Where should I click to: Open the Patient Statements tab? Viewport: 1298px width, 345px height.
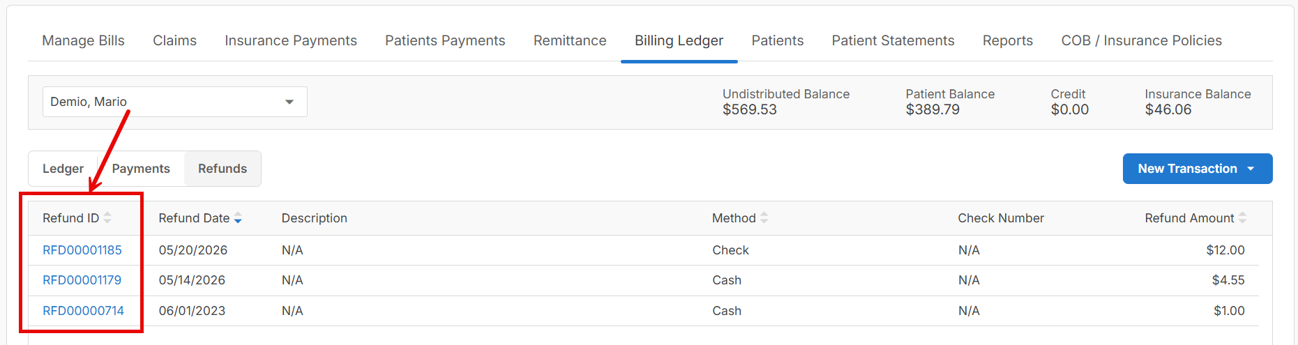tap(893, 40)
